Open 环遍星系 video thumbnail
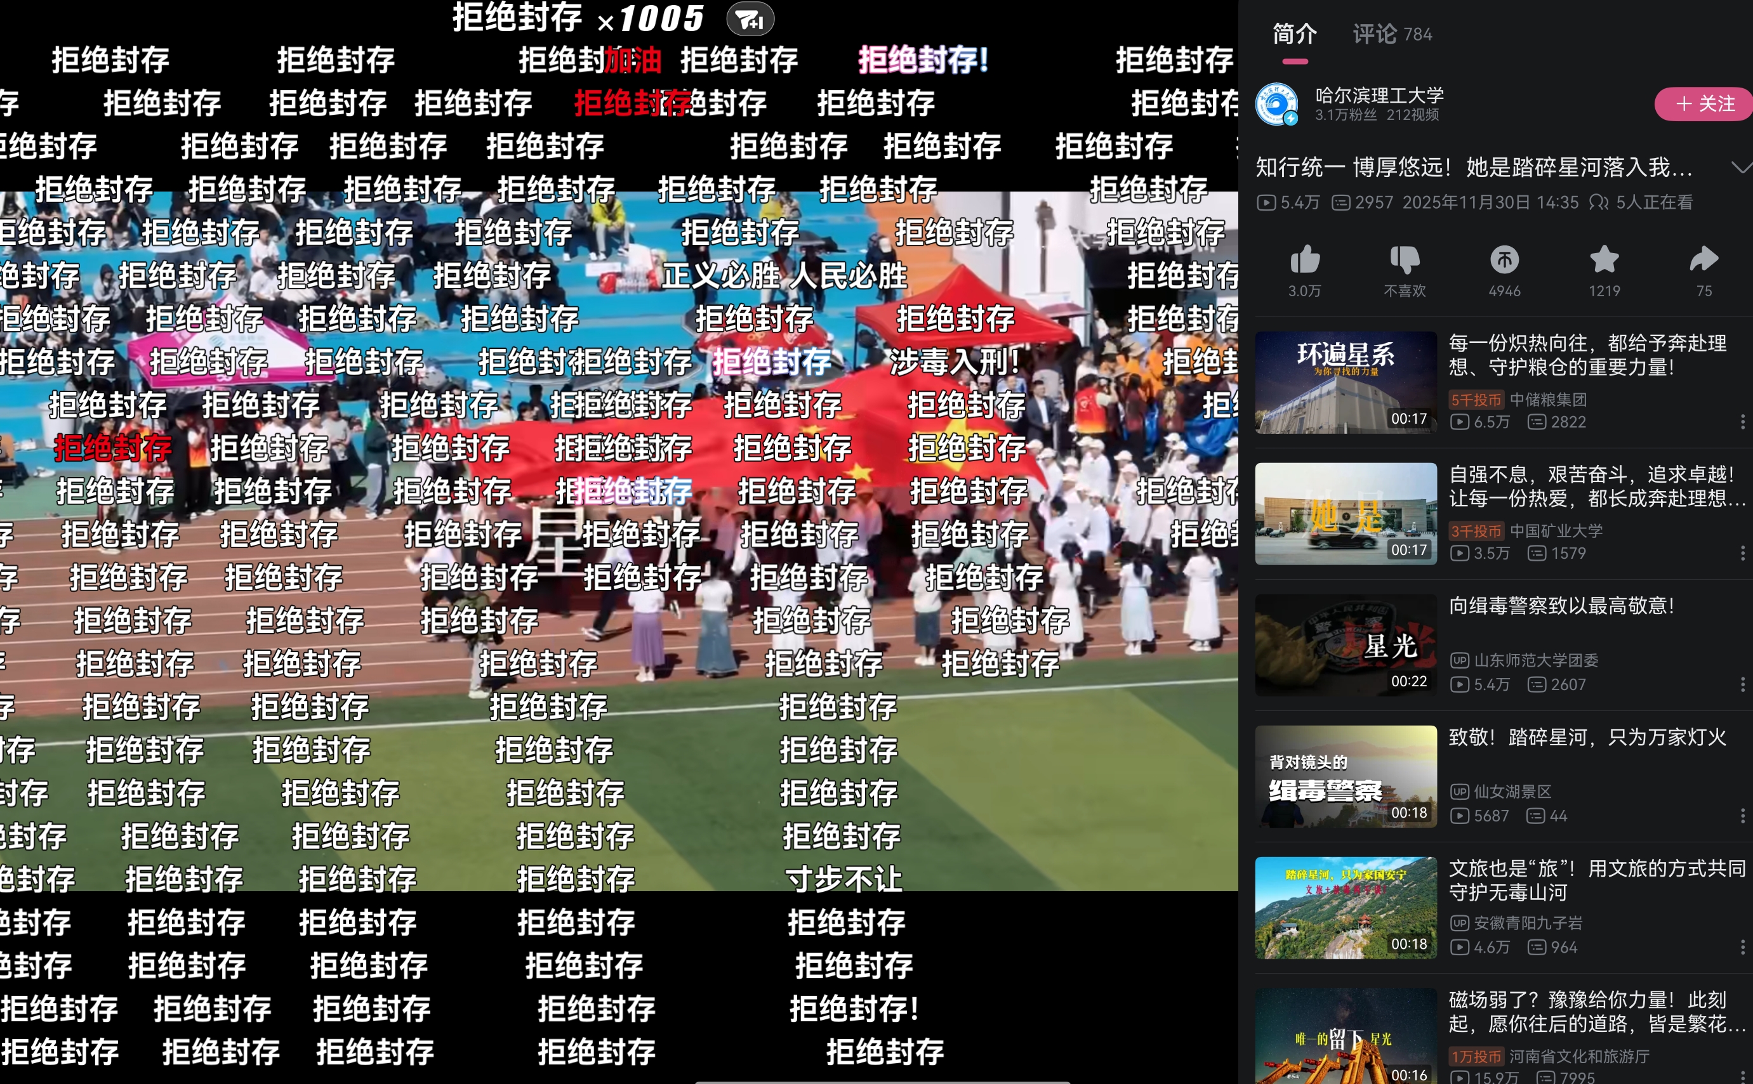The width and height of the screenshot is (1753, 1084). [x=1346, y=382]
